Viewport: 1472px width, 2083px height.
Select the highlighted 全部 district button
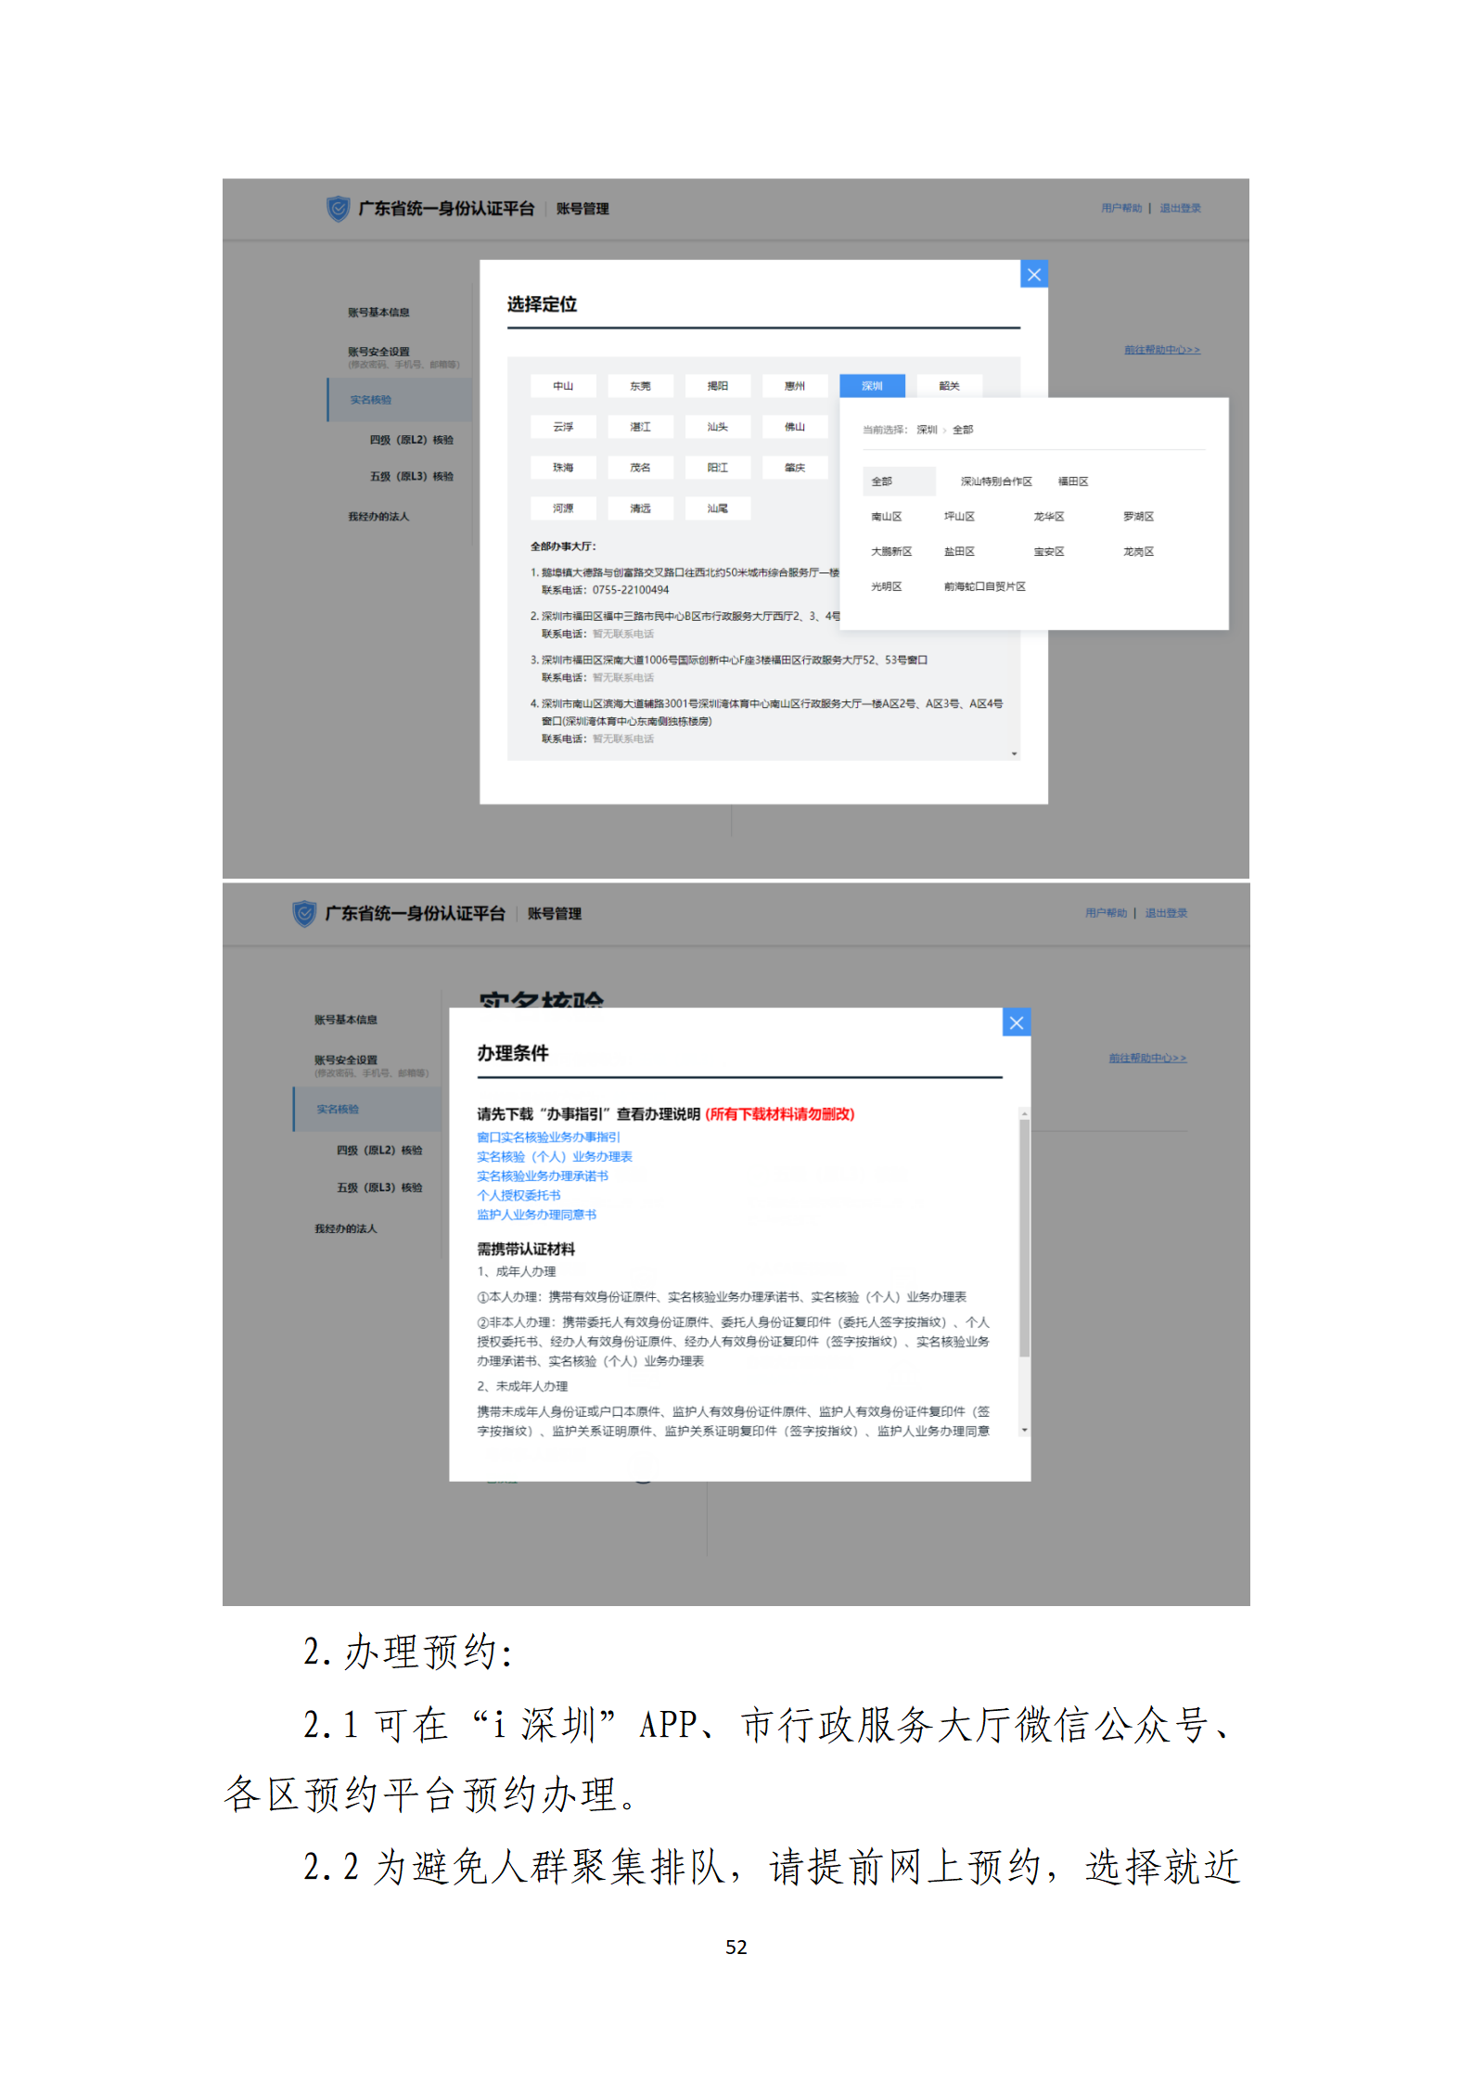coord(899,482)
